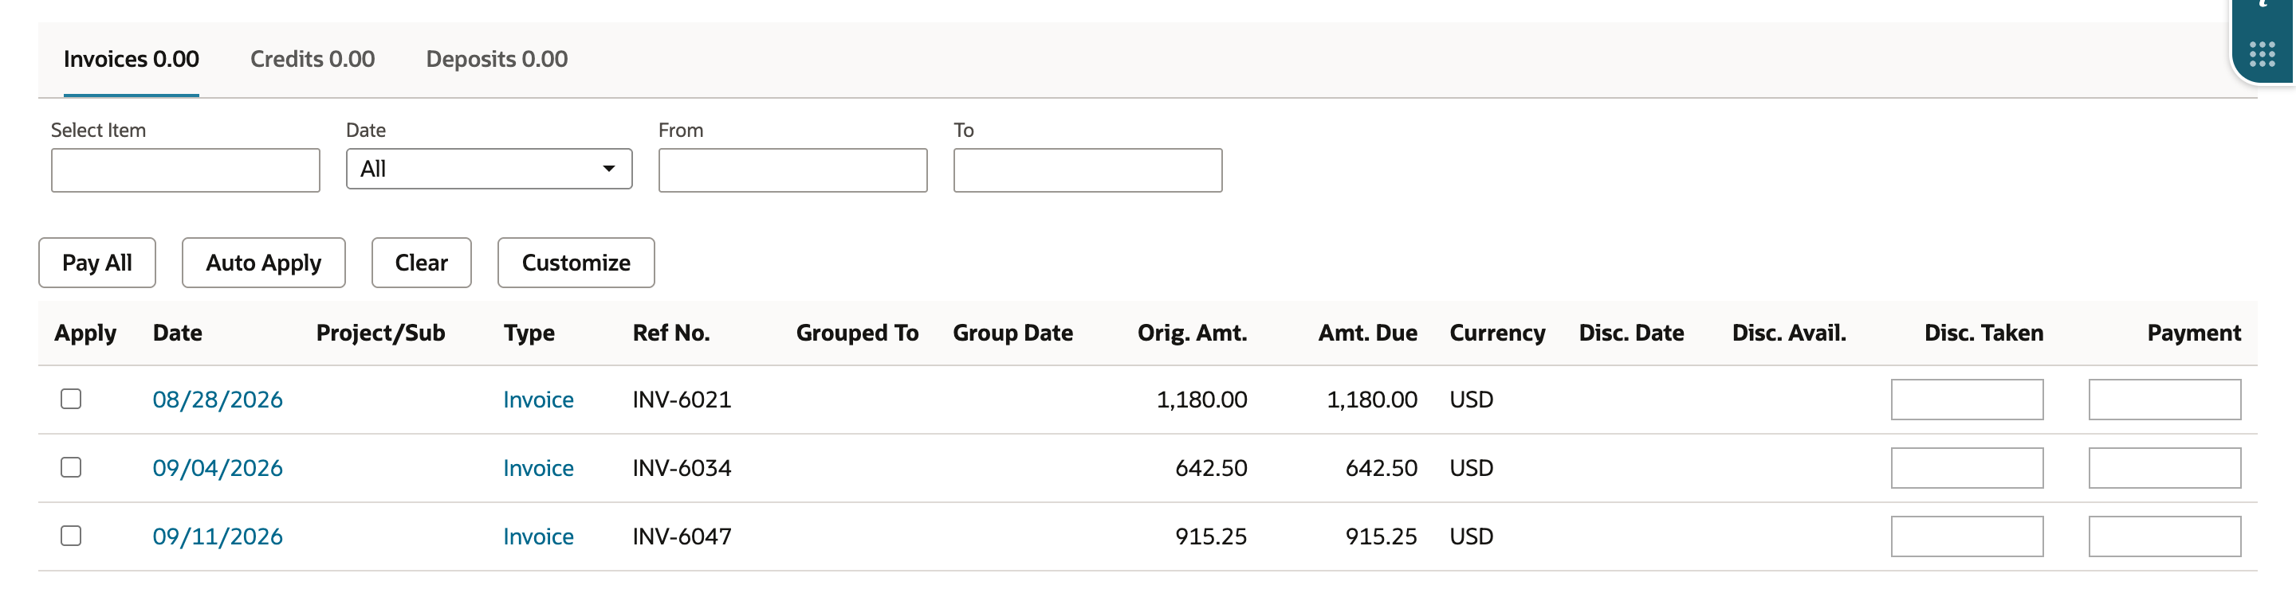Focus the From date input field
2296x589 pixels.
[792, 170]
